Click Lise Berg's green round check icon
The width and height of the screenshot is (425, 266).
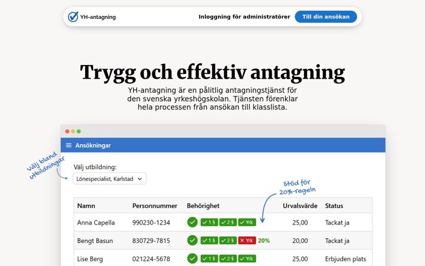[192, 258]
